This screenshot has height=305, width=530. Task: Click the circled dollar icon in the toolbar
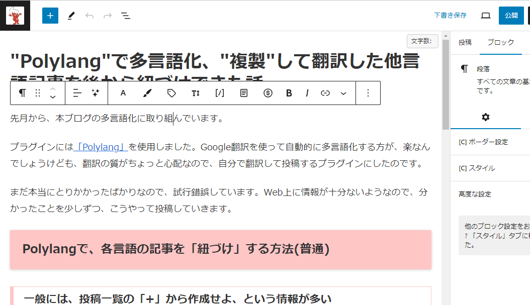(x=268, y=93)
